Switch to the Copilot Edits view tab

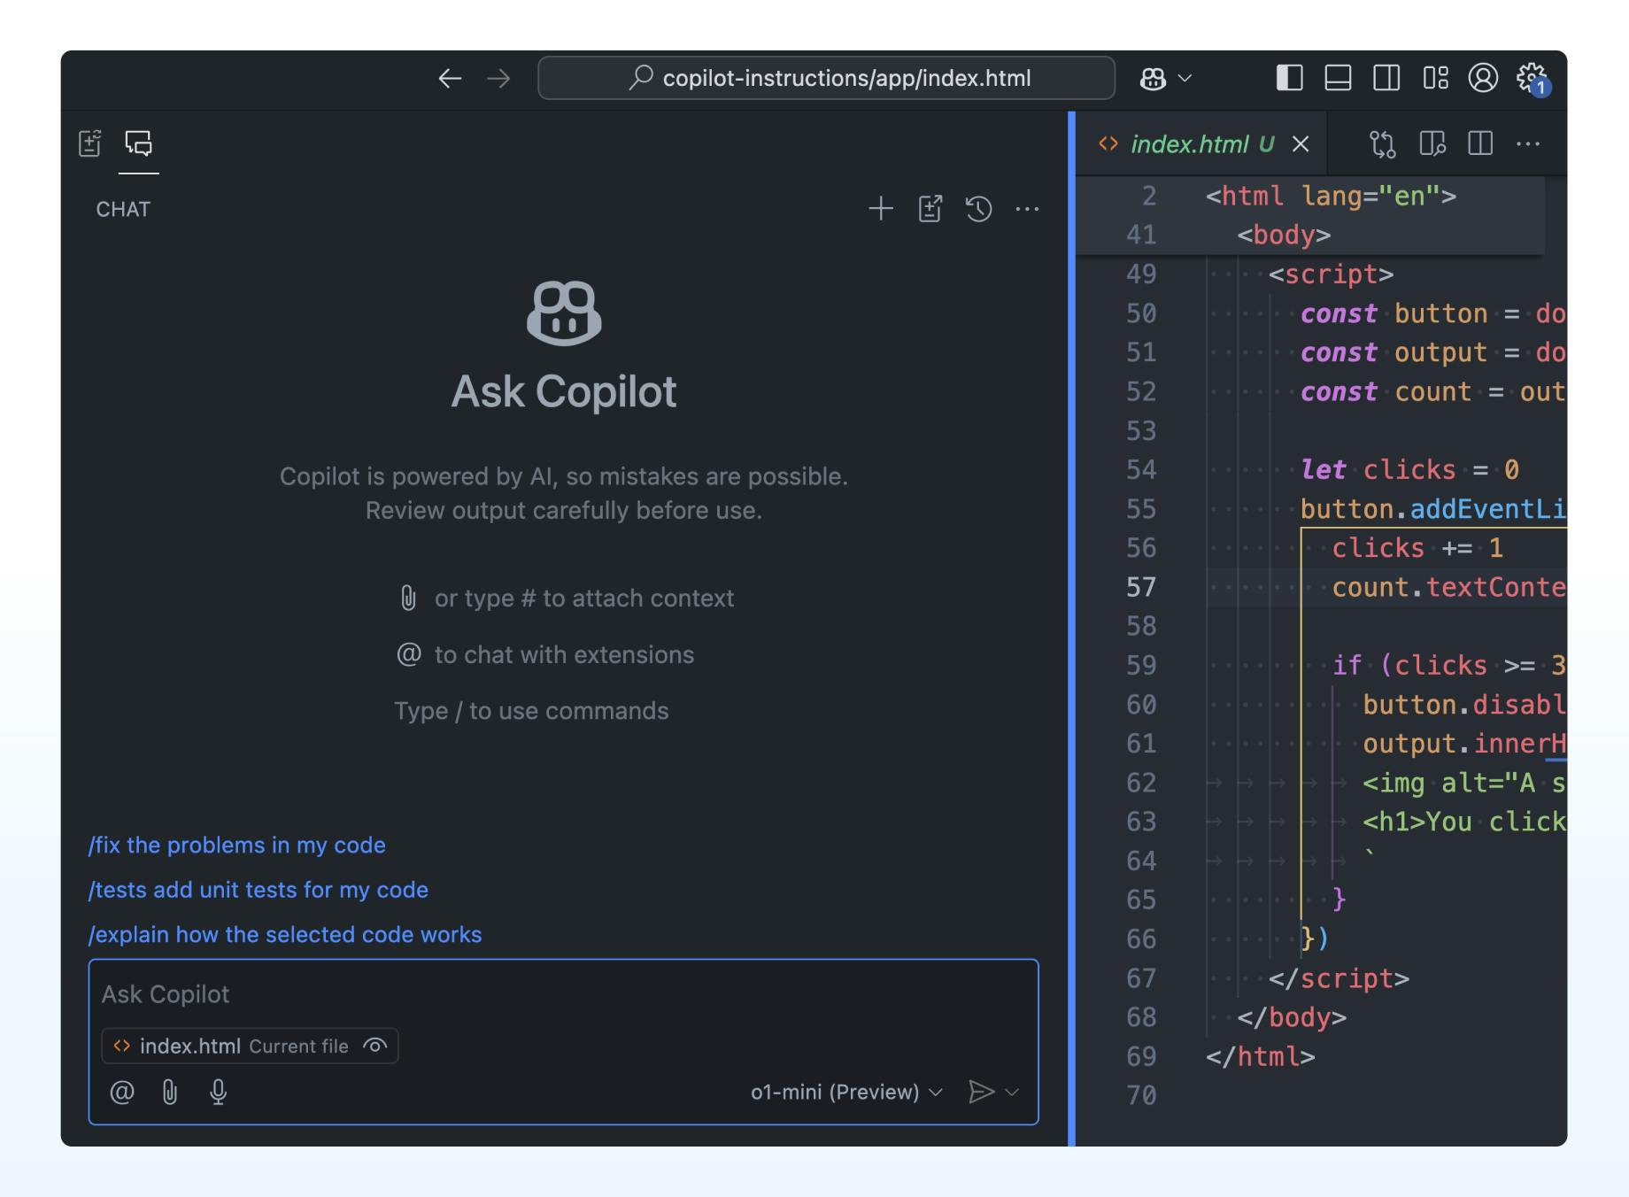pos(90,143)
